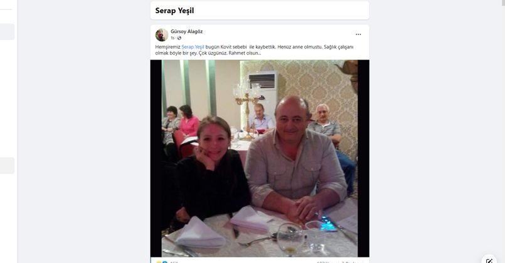Start a new message with compose icon
Screen dimensions: 505x263
coord(489,260)
